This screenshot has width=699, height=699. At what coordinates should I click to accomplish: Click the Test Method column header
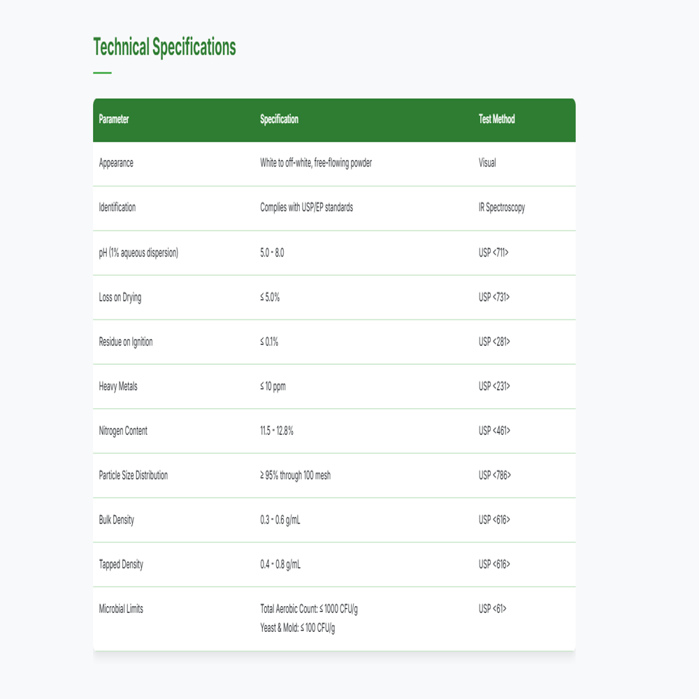click(x=496, y=120)
